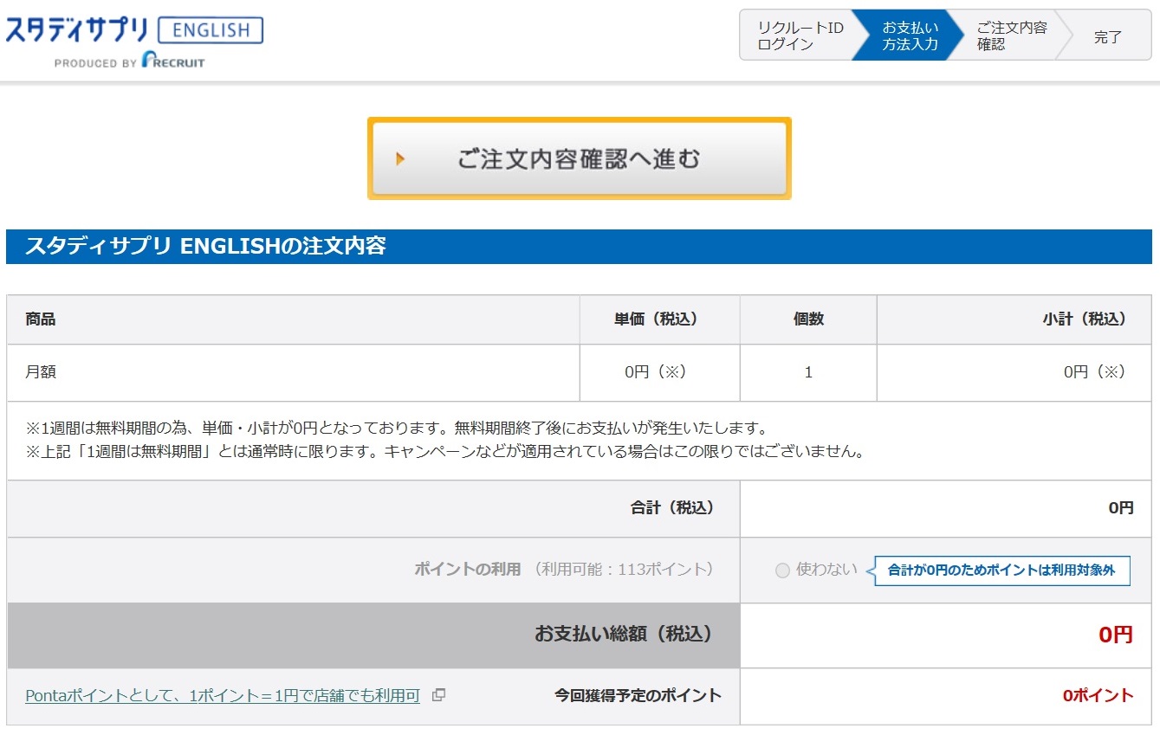Click the quantity value 1
Image resolution: width=1160 pixels, height=735 pixels.
click(808, 372)
